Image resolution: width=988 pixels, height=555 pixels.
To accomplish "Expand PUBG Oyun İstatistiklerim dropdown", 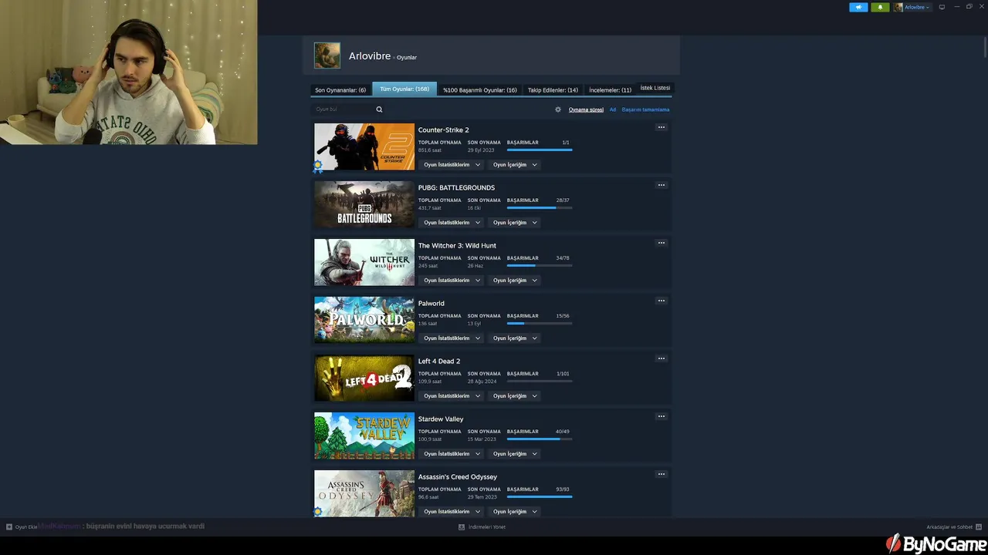I will click(x=452, y=223).
